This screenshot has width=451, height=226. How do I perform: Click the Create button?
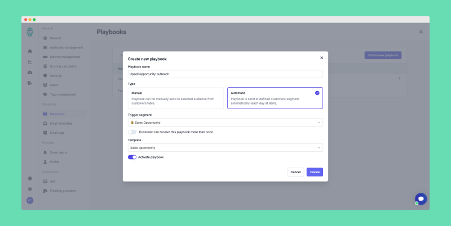click(315, 172)
